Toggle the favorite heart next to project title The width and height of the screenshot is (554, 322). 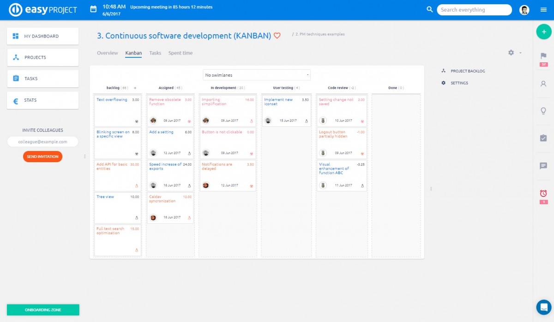point(277,35)
